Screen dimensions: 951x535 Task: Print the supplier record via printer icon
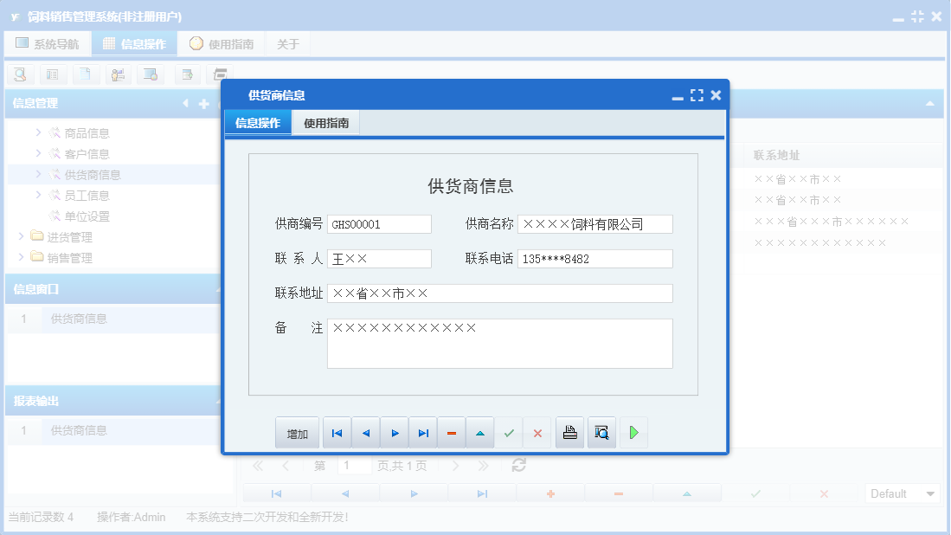(x=569, y=432)
